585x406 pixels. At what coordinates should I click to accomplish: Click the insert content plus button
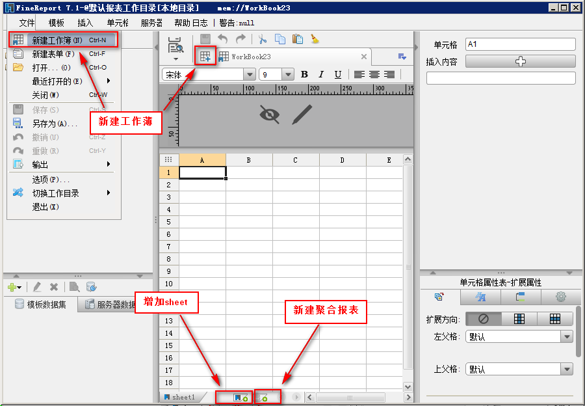coord(521,61)
